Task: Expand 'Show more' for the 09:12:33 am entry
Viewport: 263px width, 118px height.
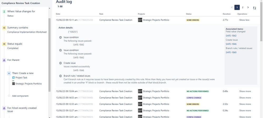Action: [x=245, y=104]
